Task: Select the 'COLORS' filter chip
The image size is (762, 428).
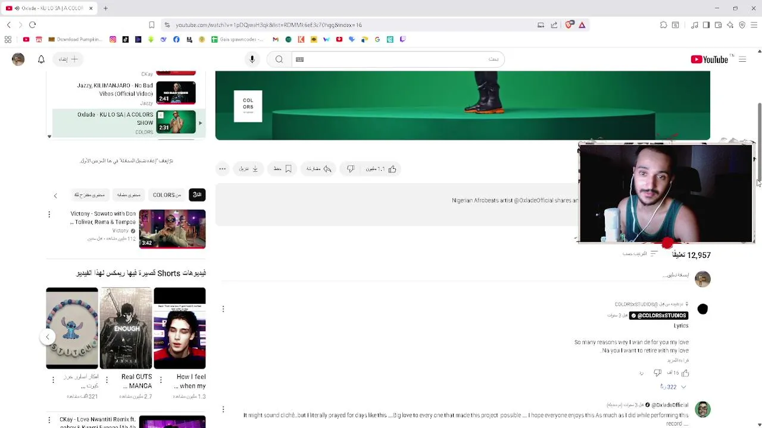Action: 167,195
